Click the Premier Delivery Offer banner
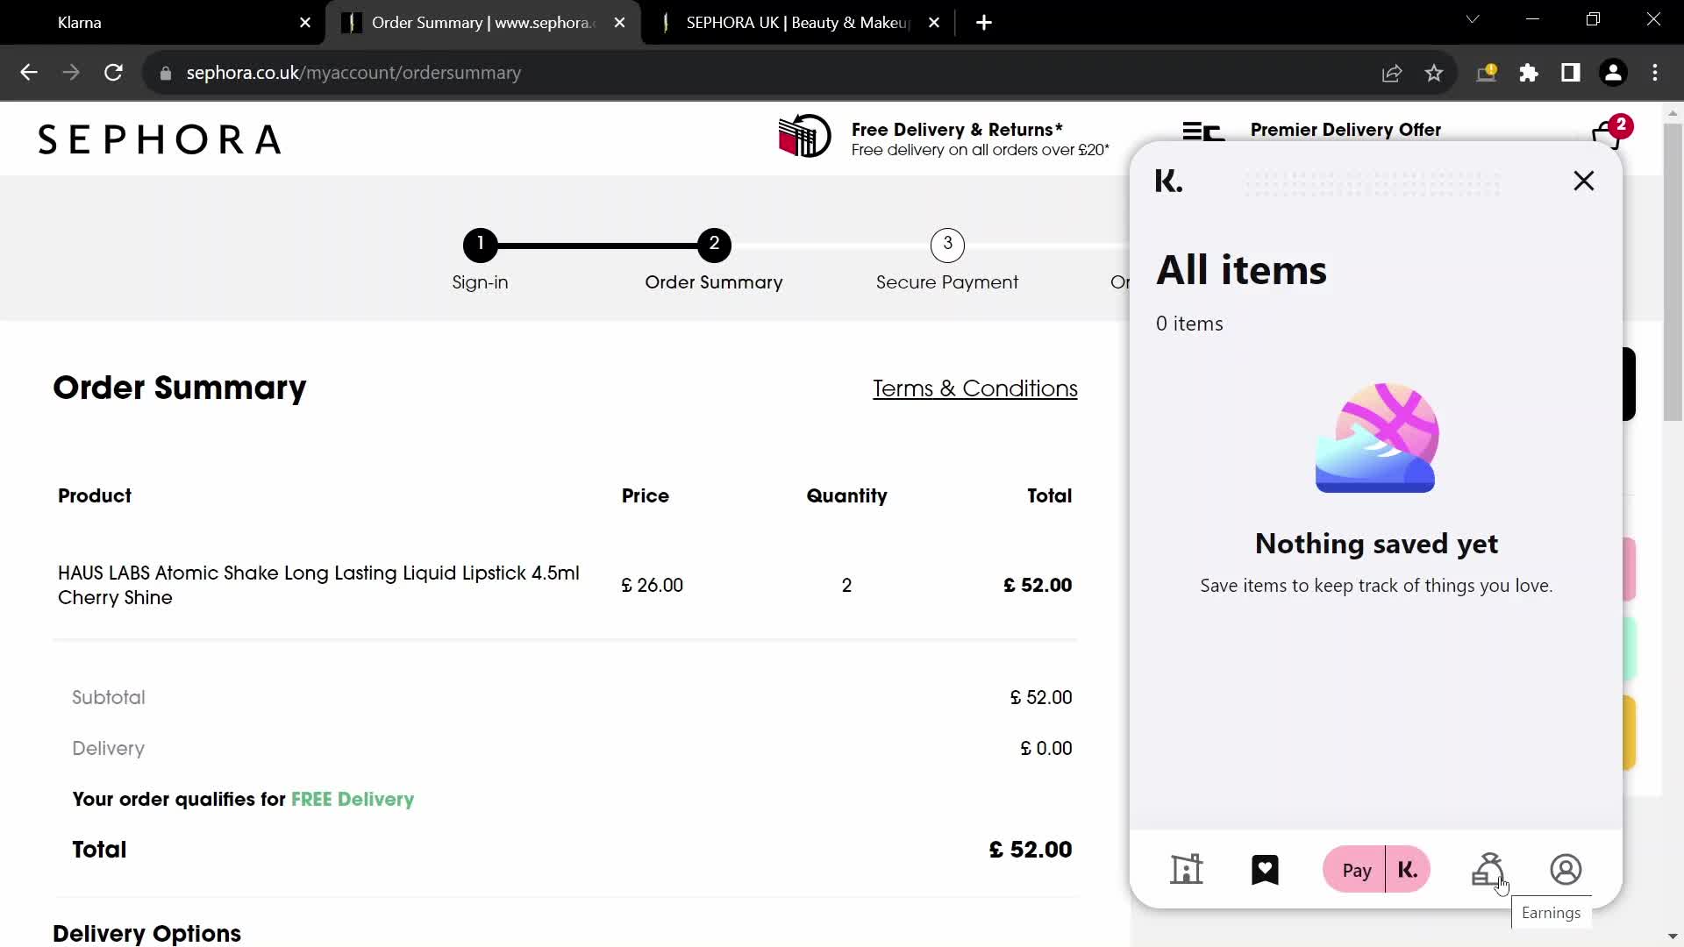The height and width of the screenshot is (947, 1684). (1345, 130)
